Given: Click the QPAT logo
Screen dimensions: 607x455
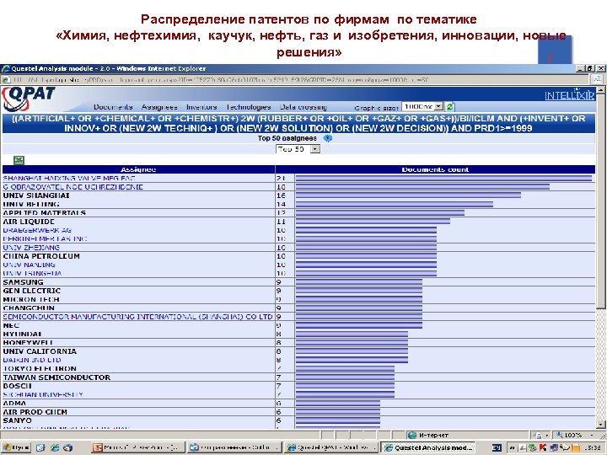Looking at the screenshot, I should click(28, 98).
